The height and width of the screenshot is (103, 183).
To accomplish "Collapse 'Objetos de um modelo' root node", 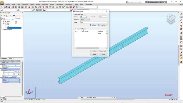I will tap(1, 20).
